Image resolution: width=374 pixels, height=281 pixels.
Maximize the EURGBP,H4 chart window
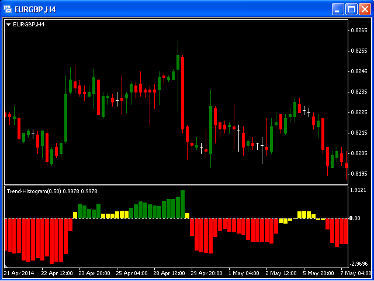tap(352, 9)
